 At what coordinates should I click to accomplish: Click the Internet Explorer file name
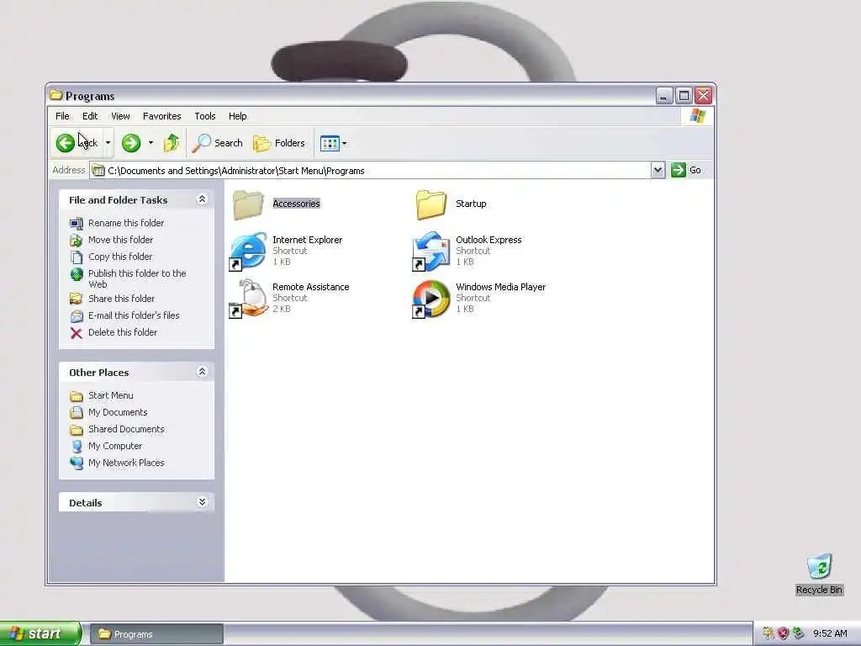[x=308, y=240]
